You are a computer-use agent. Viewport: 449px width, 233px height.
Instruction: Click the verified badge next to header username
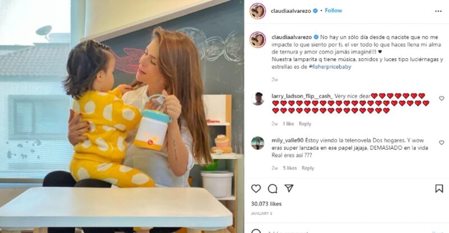tap(315, 11)
